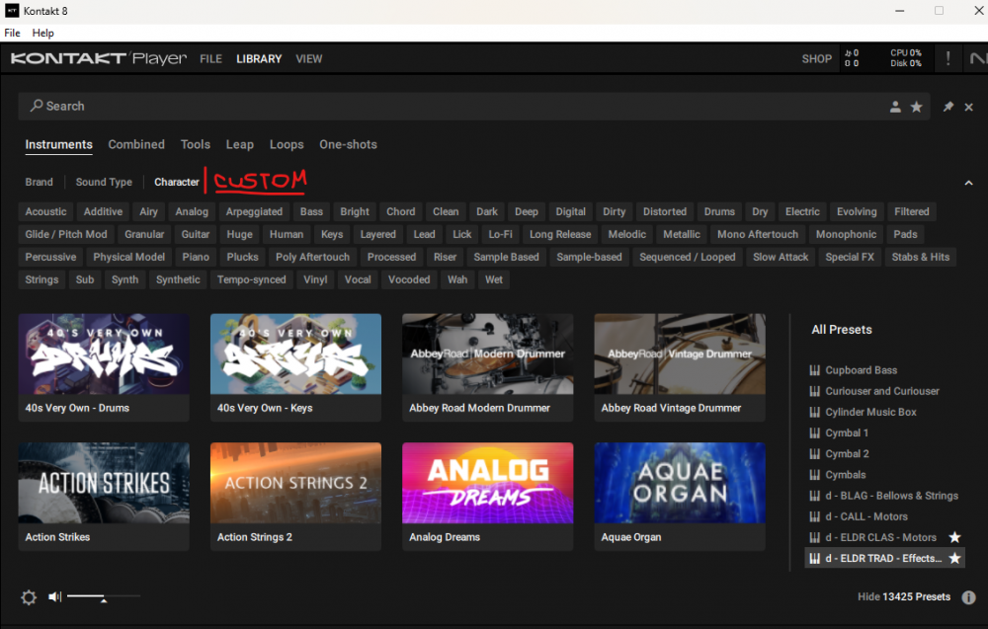988x629 pixels.
Task: Unfavorite d - ELDR TRAD - Effects star
Action: tap(954, 558)
